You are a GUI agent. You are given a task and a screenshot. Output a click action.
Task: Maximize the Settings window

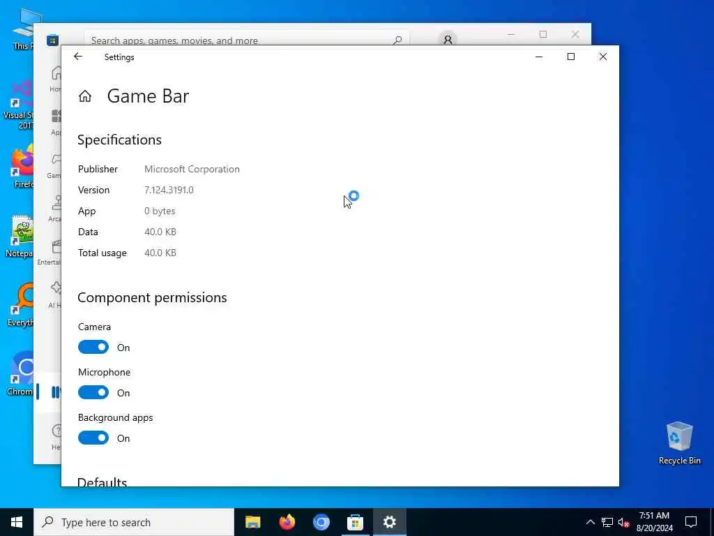[571, 57]
